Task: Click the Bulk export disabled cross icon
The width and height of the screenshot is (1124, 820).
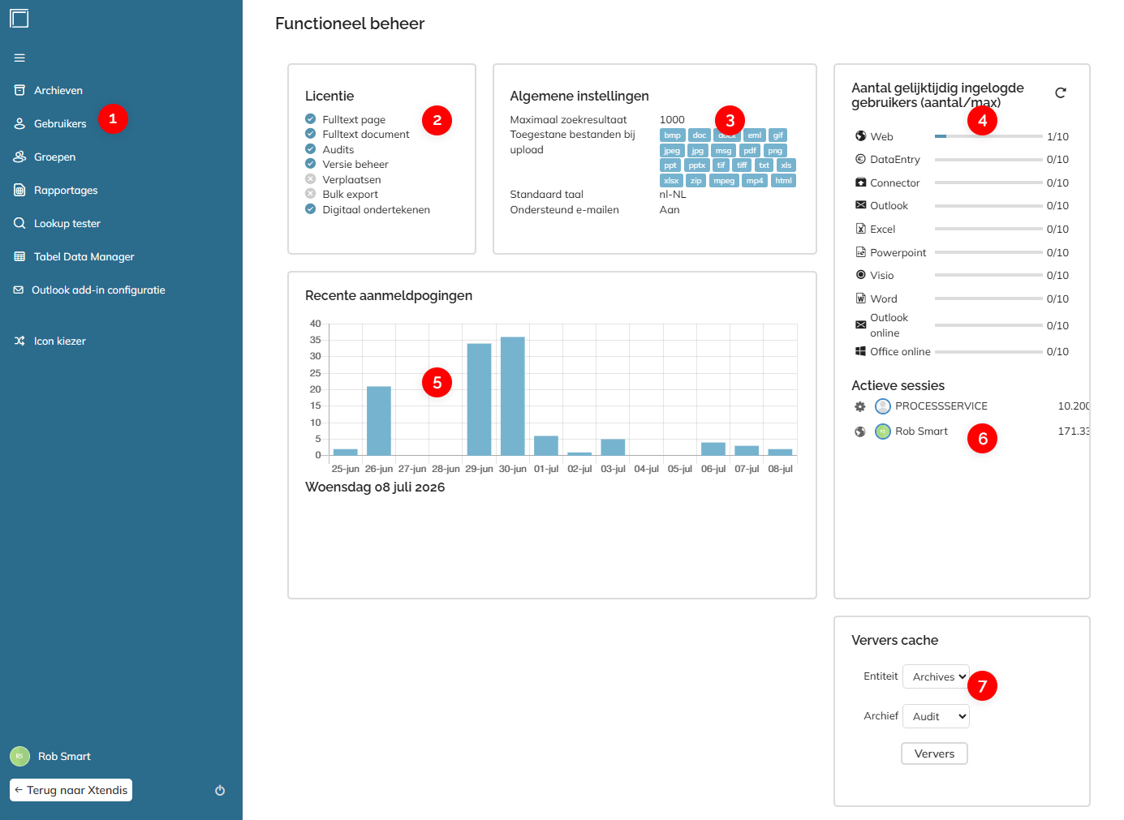Action: pyautogui.click(x=310, y=194)
